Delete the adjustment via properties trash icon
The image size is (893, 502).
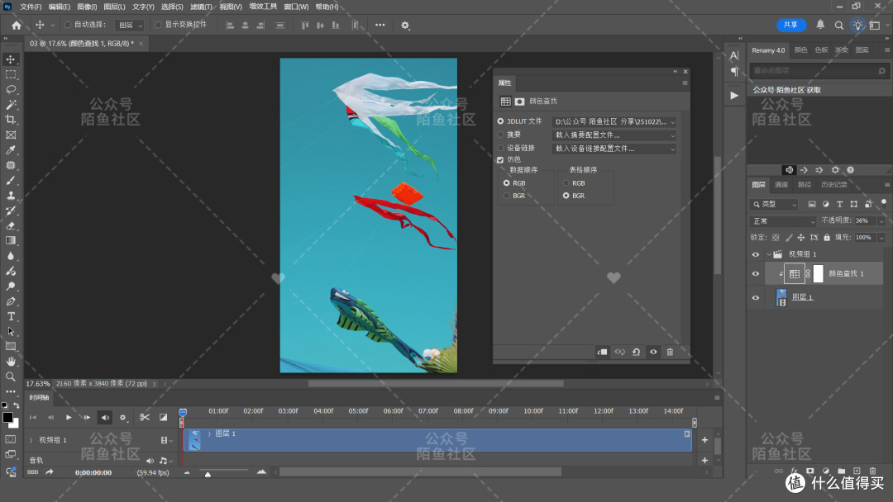coord(670,352)
